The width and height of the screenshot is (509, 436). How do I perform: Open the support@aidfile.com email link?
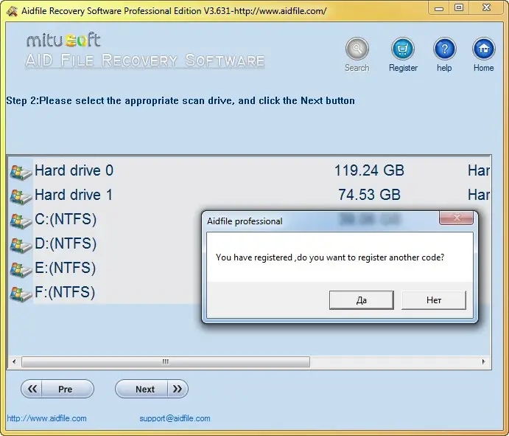pos(175,418)
